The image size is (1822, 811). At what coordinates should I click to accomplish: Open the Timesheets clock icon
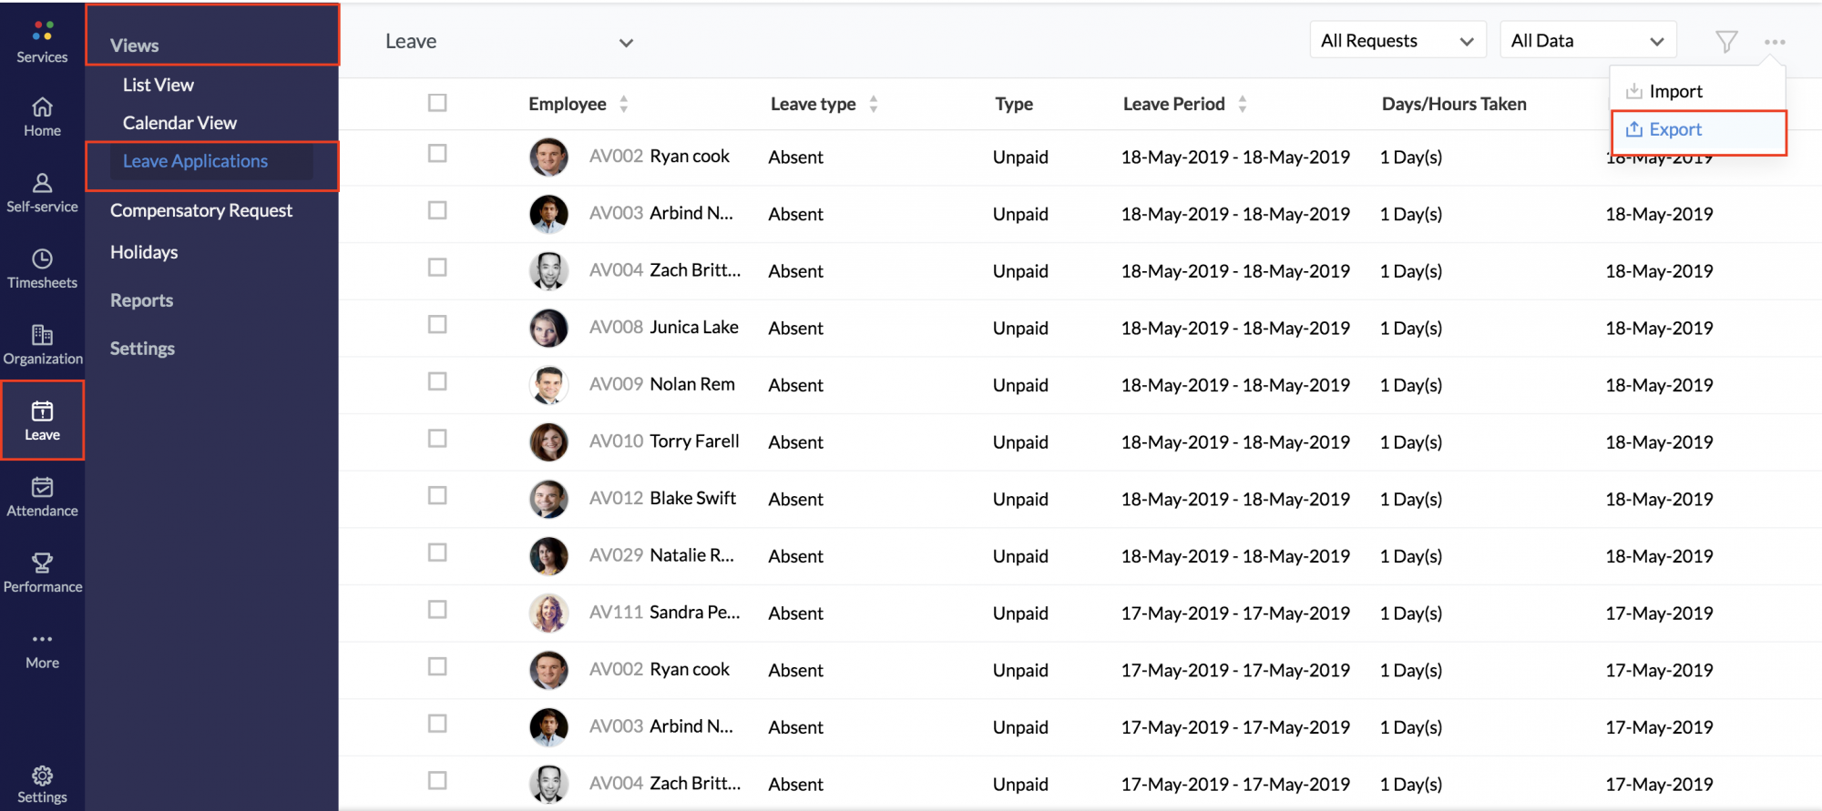click(x=42, y=259)
